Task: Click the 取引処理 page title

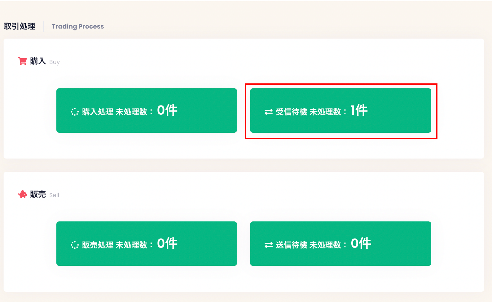Action: click(20, 26)
